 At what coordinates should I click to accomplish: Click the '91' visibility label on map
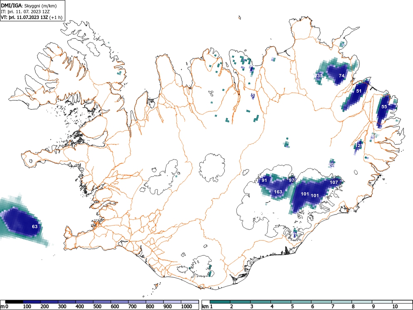pyautogui.click(x=264, y=180)
